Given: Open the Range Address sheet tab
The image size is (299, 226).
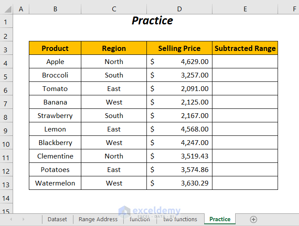Looking at the screenshot, I should [98, 219].
